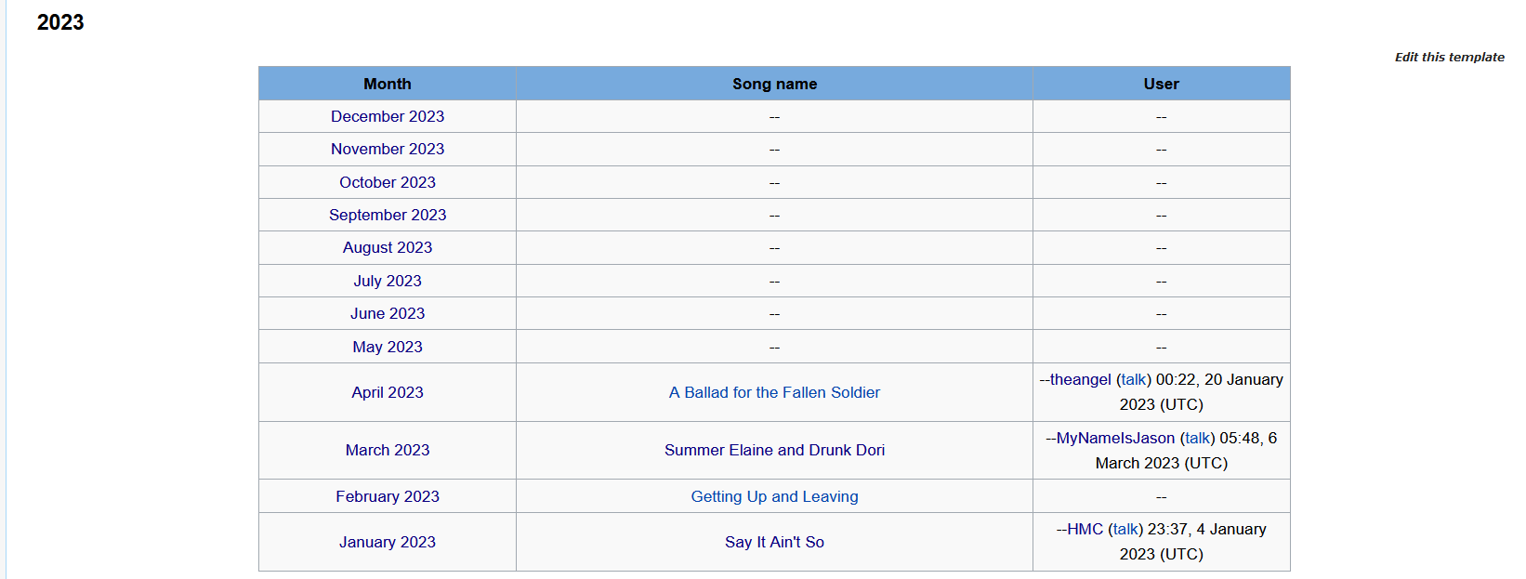Open the October 2023 page link
This screenshot has height=579, width=1526.
[388, 182]
